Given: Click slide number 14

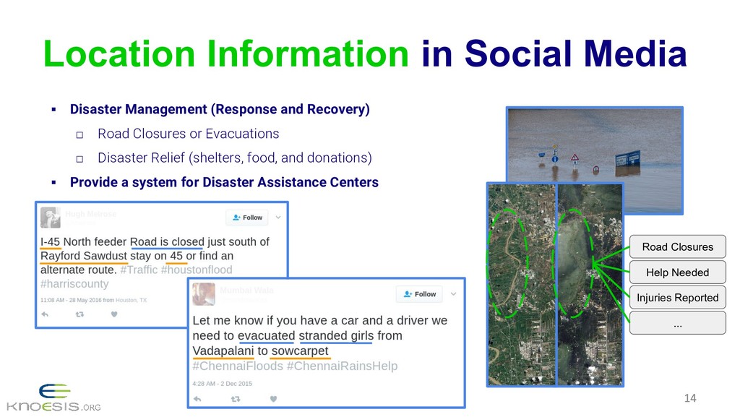Looking at the screenshot, I should point(690,398).
